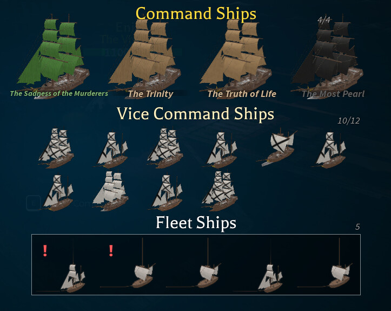Click the faded E key prompt button
Image resolution: width=391 pixels, height=311 pixels.
point(34,203)
